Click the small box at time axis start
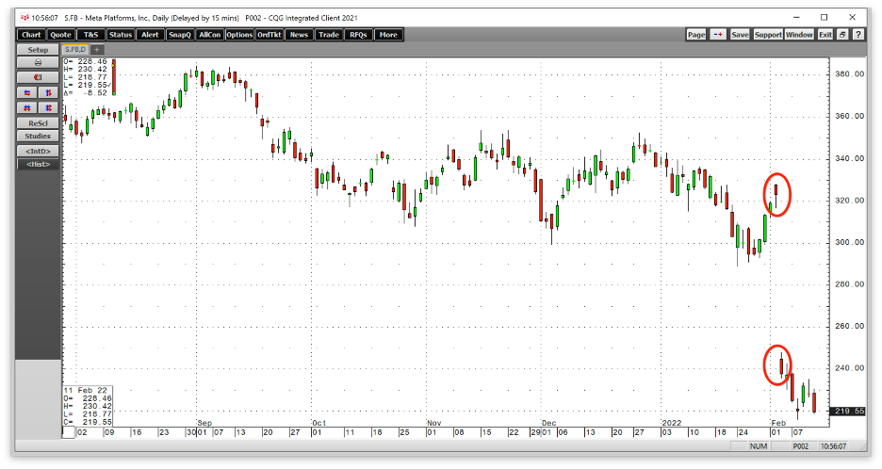Viewport: 882px width, 469px height. click(68, 432)
